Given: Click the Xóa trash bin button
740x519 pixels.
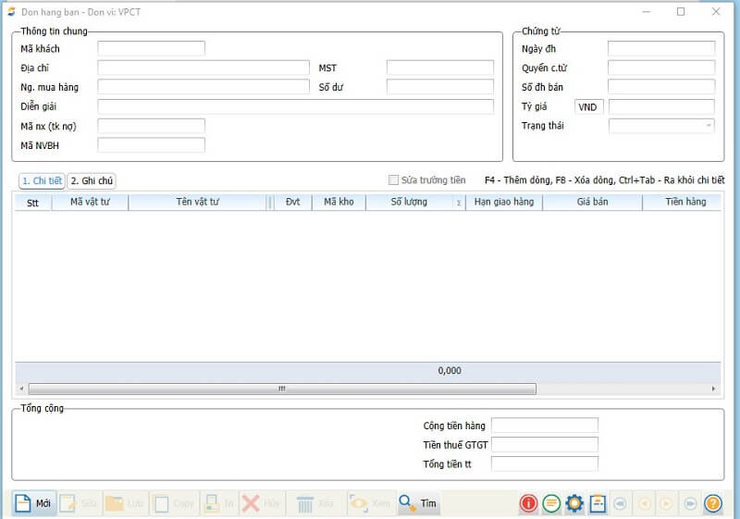Looking at the screenshot, I should tap(314, 503).
